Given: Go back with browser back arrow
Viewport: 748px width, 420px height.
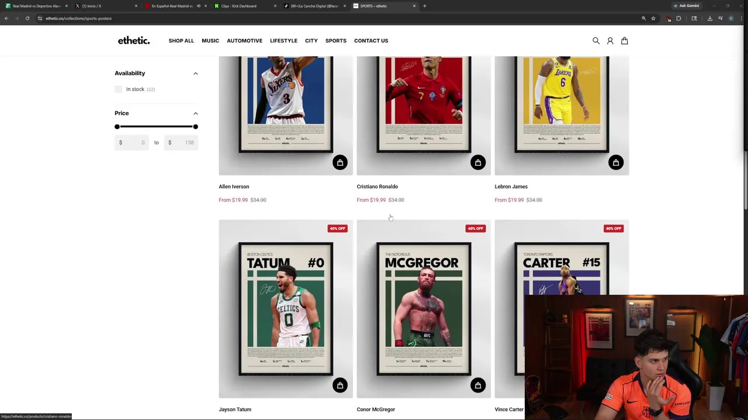Looking at the screenshot, I should (6, 18).
